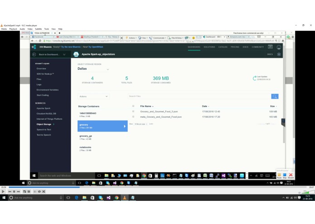The width and height of the screenshot is (315, 224).
Task: Open Environment Variables in sidebar
Action: click(x=48, y=90)
